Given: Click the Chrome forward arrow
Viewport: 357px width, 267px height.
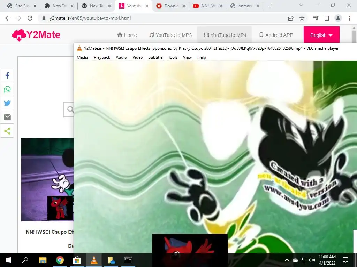Looking at the screenshot, I should pyautogui.click(x=19, y=18).
